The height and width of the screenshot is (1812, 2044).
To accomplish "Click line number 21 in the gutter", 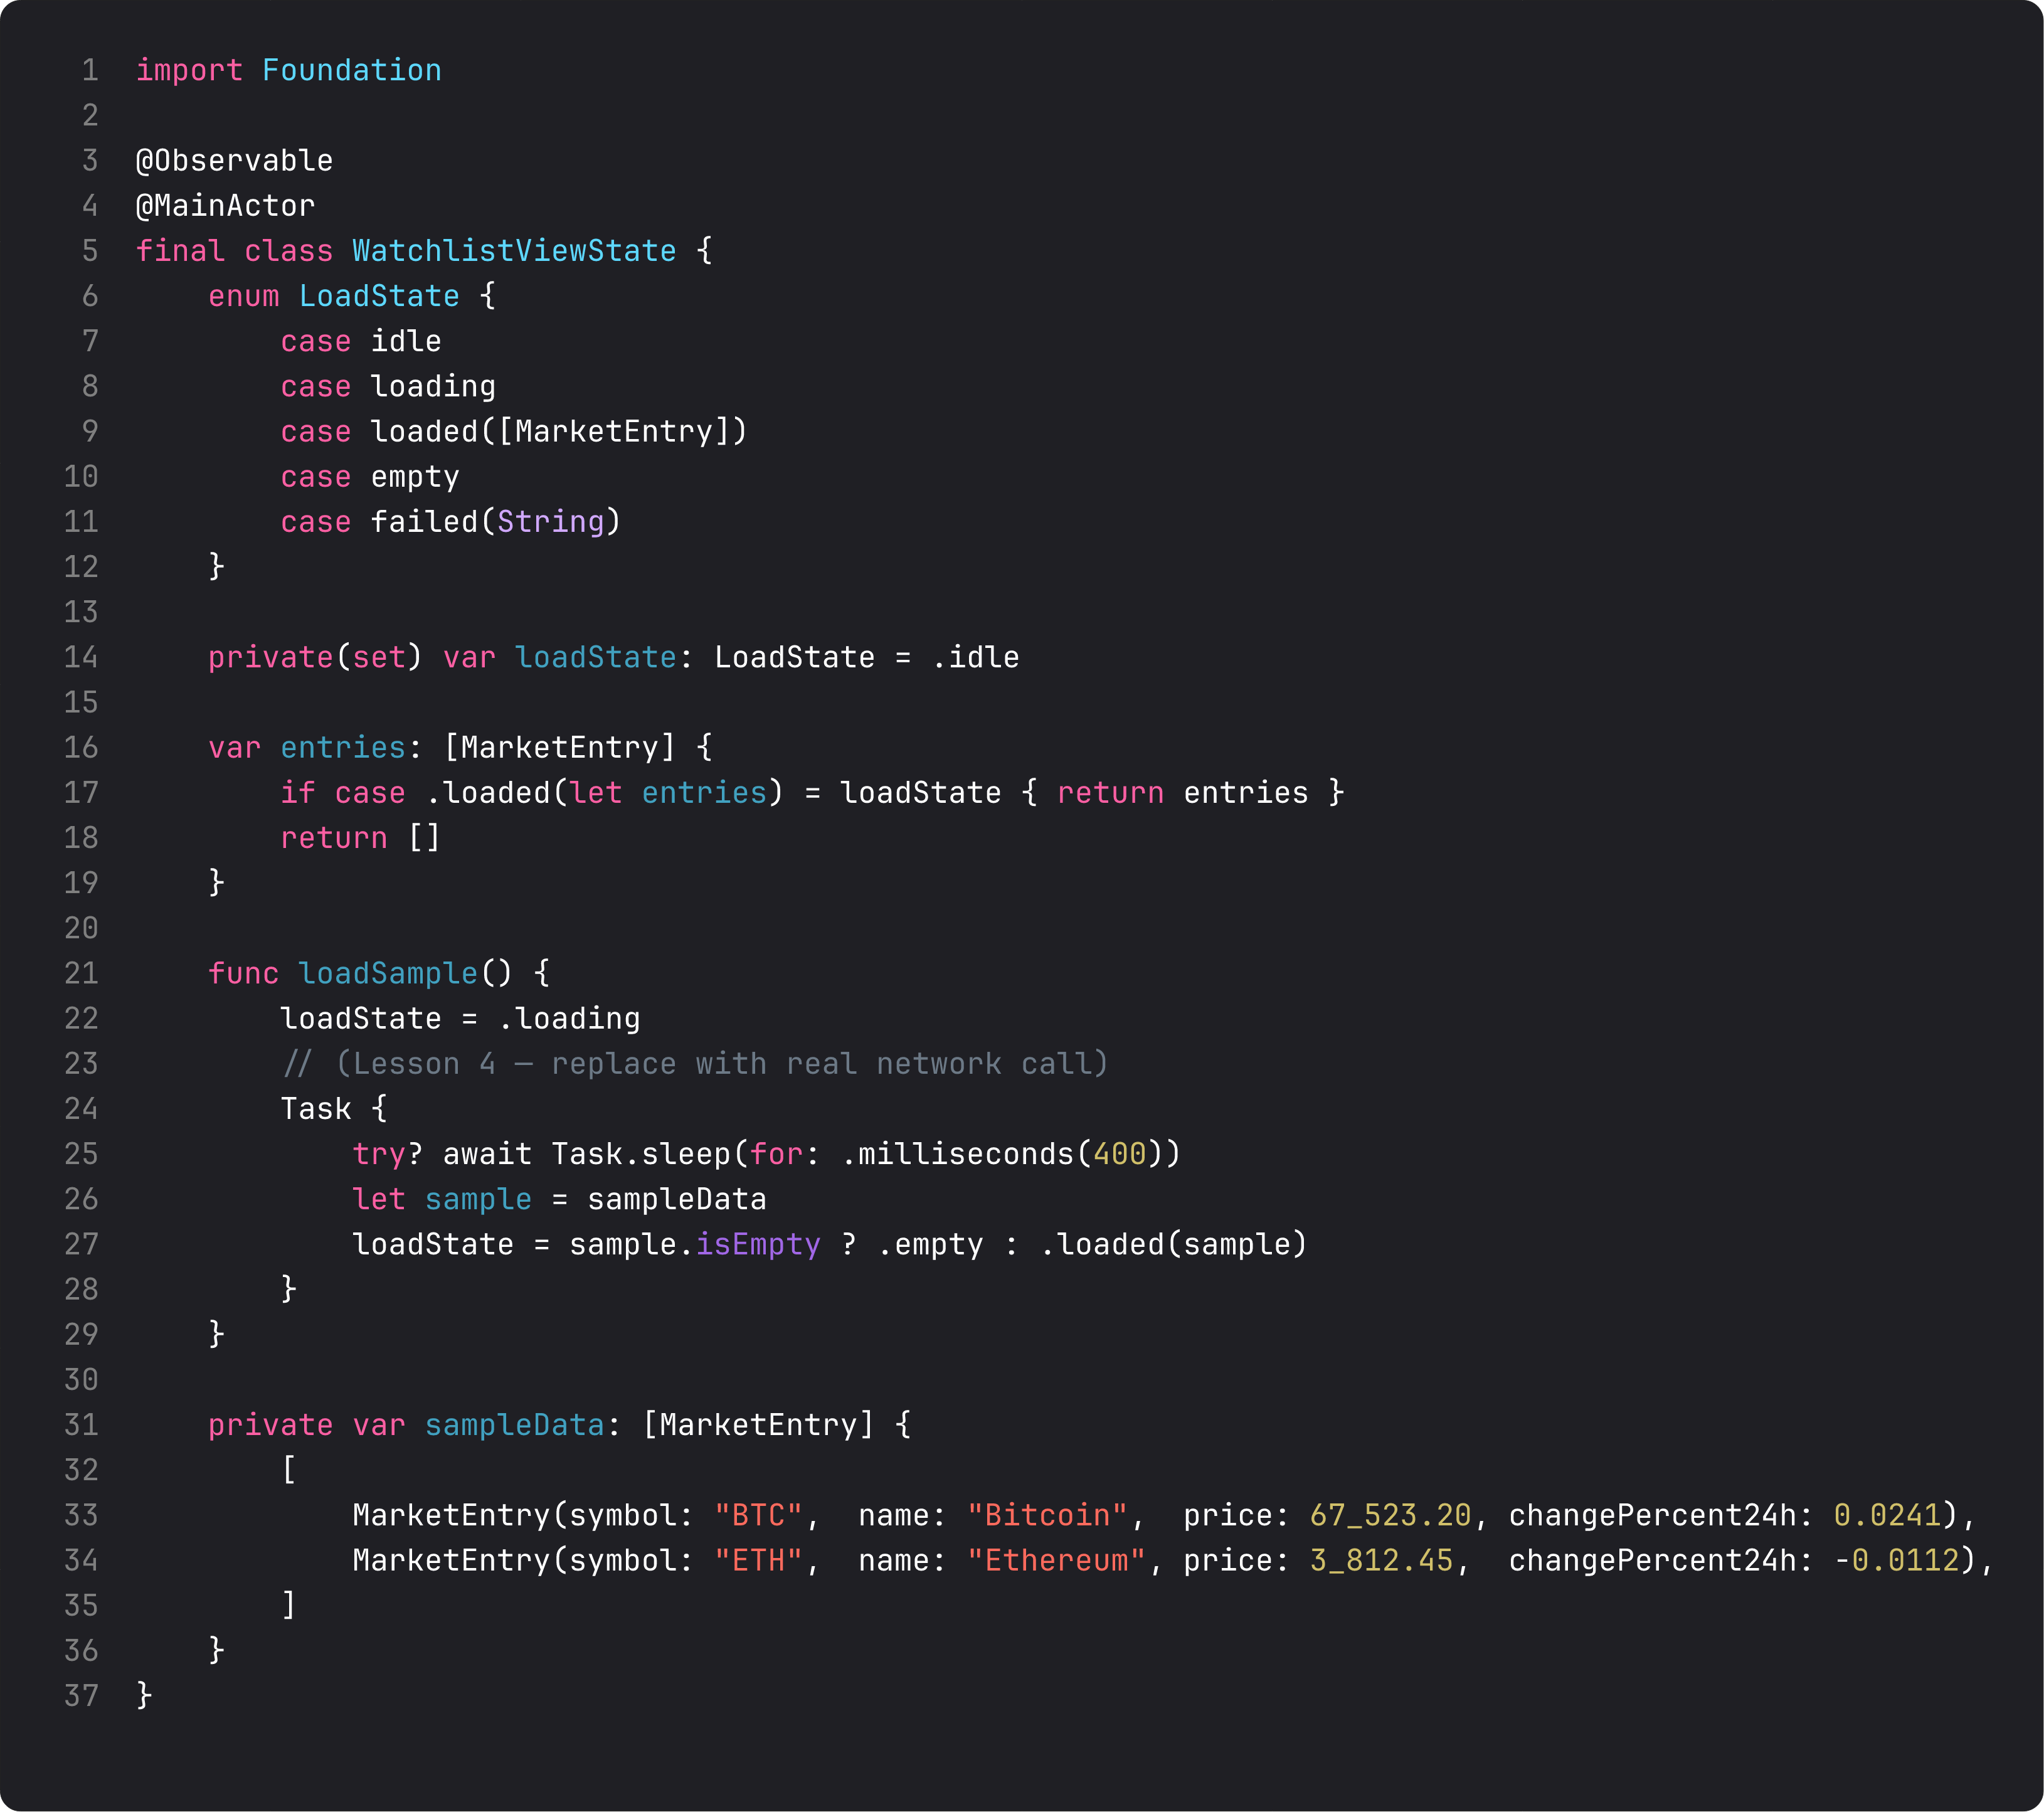I will [x=81, y=974].
